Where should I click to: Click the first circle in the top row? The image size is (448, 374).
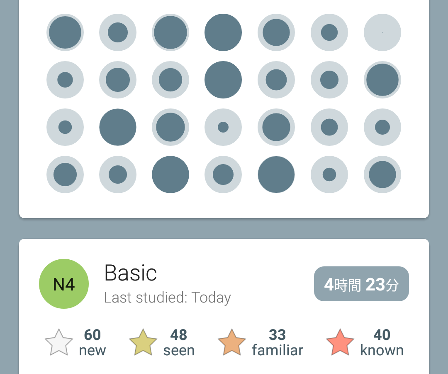click(x=65, y=32)
